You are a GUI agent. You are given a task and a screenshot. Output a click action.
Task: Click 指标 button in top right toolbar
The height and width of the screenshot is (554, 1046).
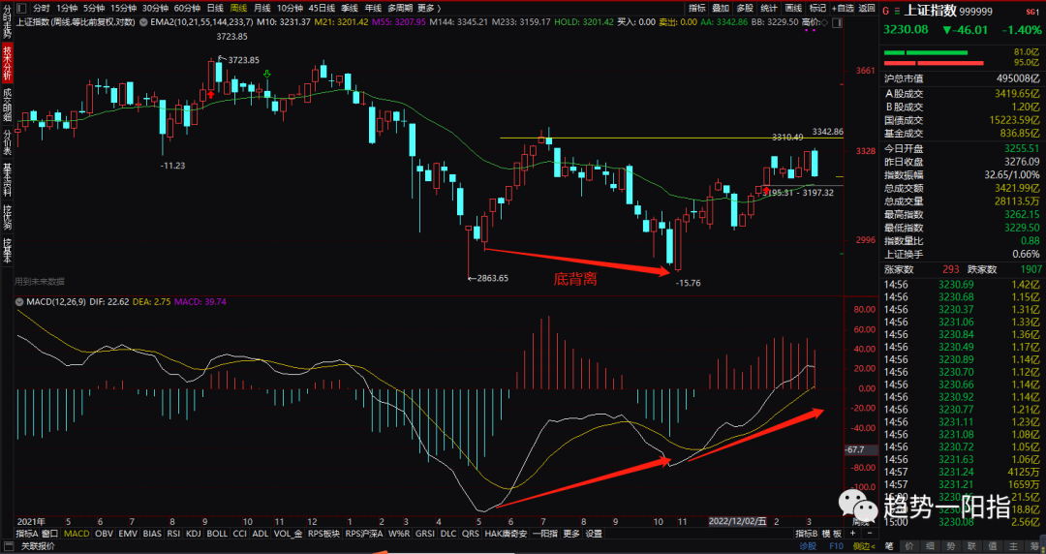tap(697, 8)
